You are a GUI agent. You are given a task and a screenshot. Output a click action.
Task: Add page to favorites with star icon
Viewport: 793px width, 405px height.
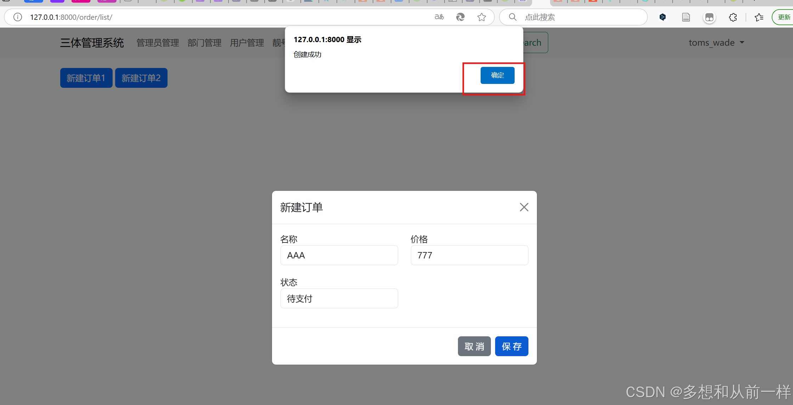click(x=482, y=17)
